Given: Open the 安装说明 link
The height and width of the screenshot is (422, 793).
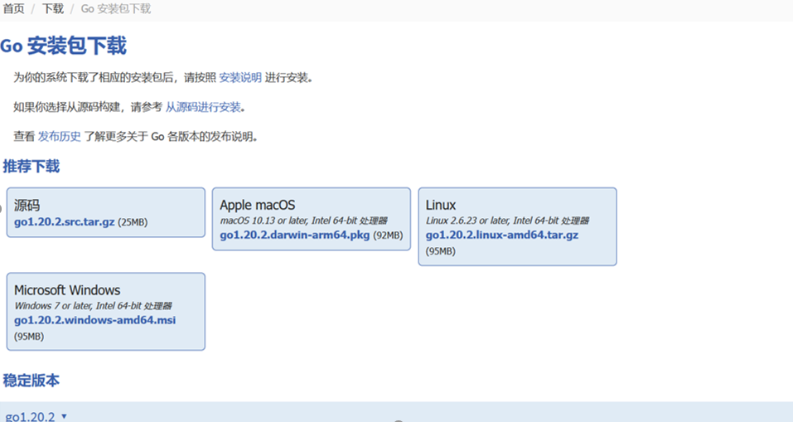Looking at the screenshot, I should [240, 77].
